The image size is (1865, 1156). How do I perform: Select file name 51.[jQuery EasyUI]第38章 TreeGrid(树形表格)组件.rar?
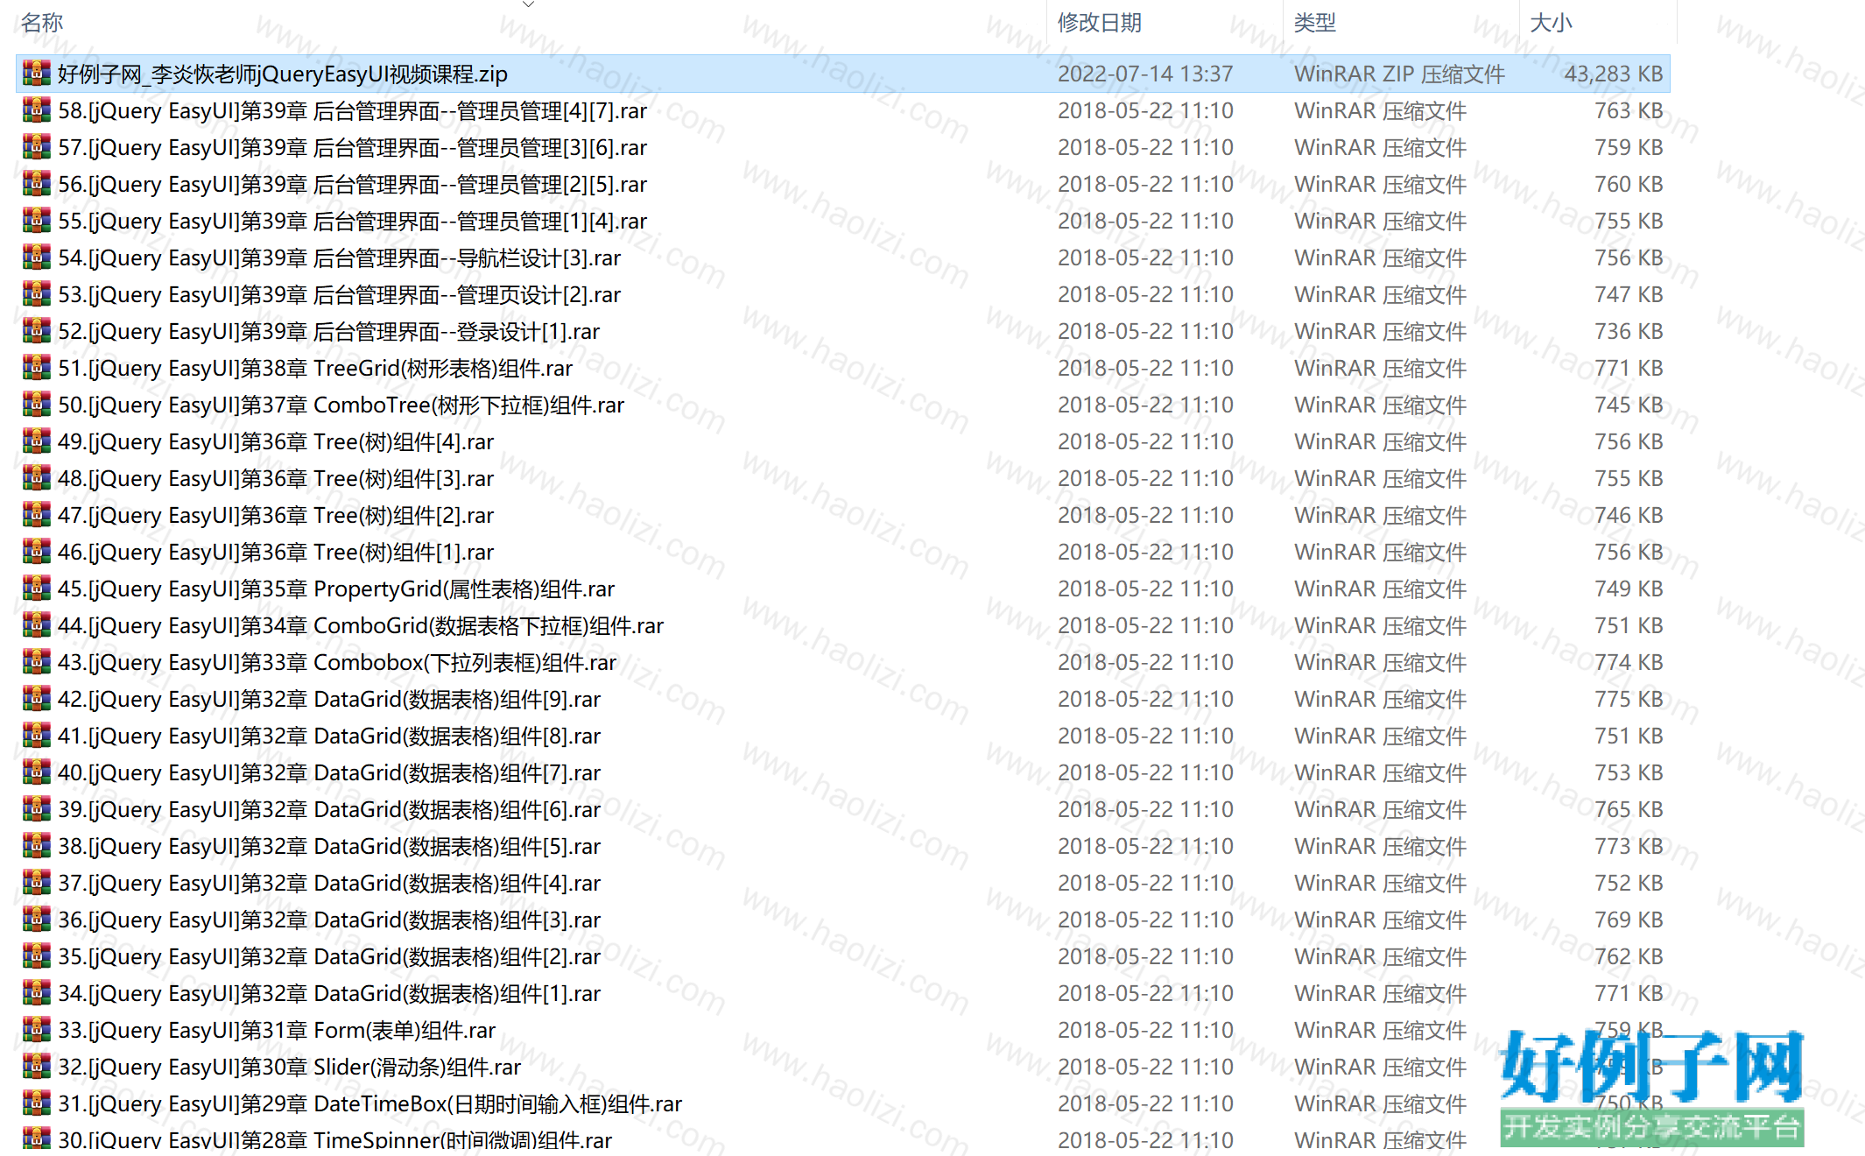point(315,368)
